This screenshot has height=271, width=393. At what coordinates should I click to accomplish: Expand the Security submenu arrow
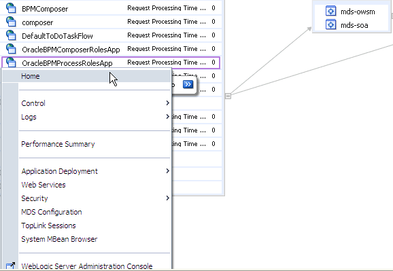[x=168, y=198]
